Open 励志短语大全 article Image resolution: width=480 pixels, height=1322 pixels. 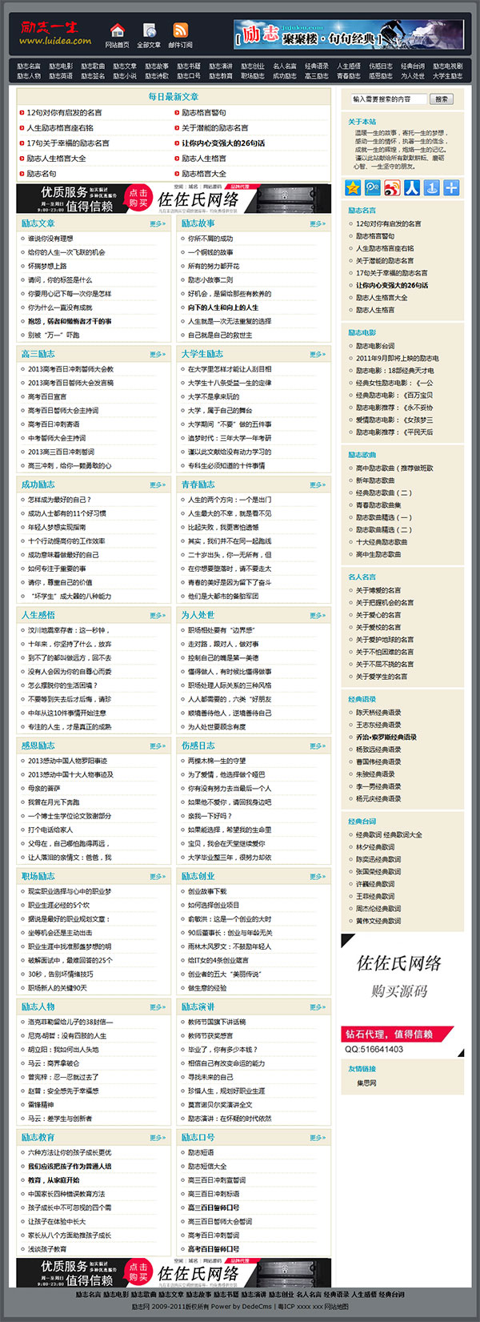click(x=207, y=1167)
